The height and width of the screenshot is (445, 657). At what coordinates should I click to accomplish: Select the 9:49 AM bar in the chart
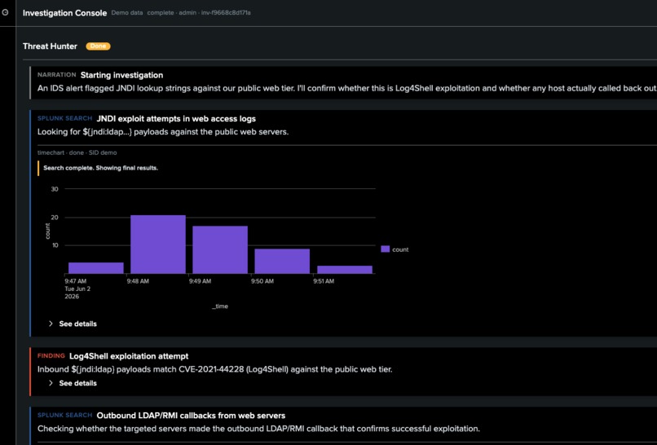pos(220,249)
